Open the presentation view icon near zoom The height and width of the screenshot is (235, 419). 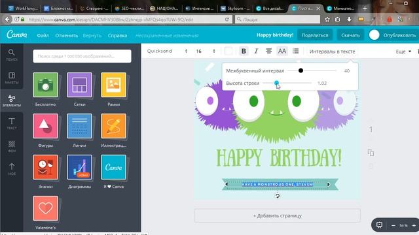coord(379,225)
